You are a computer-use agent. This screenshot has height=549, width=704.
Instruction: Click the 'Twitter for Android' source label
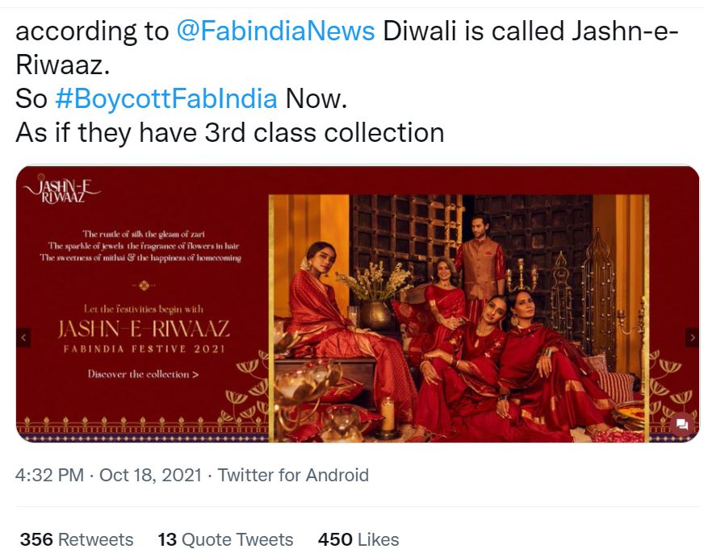point(293,475)
